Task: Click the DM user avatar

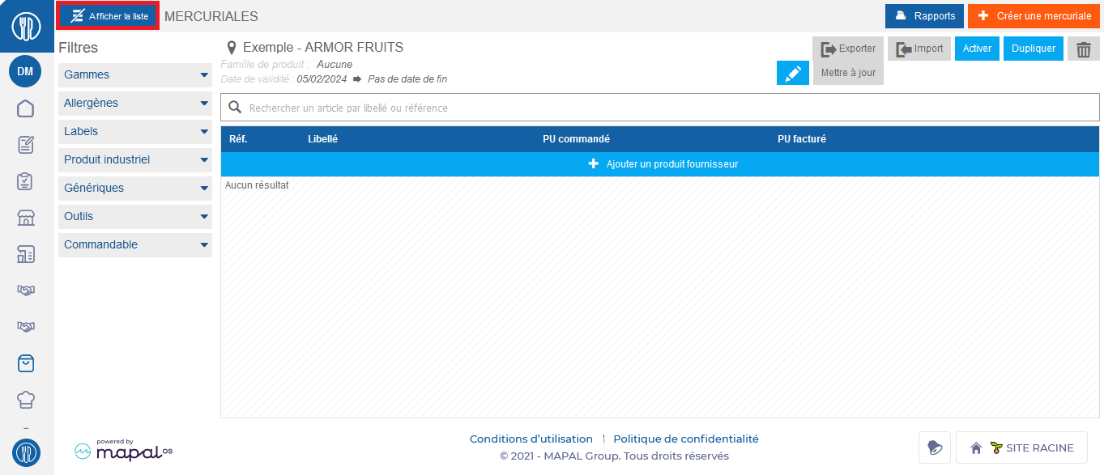Action: (x=25, y=71)
